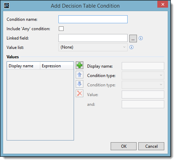The width and height of the screenshot is (176, 162).
Task: Open info icon next to Value list
Action: (x=131, y=47)
